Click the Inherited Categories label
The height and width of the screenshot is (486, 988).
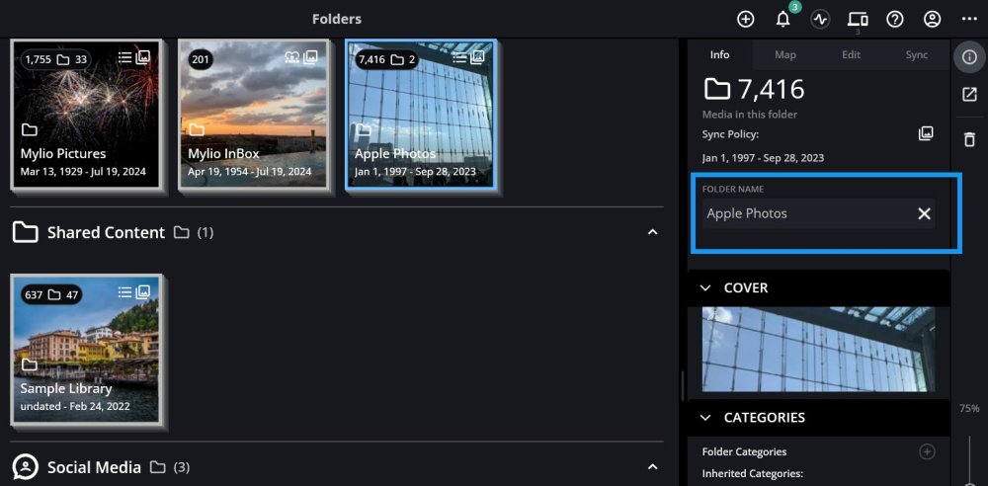(x=752, y=473)
